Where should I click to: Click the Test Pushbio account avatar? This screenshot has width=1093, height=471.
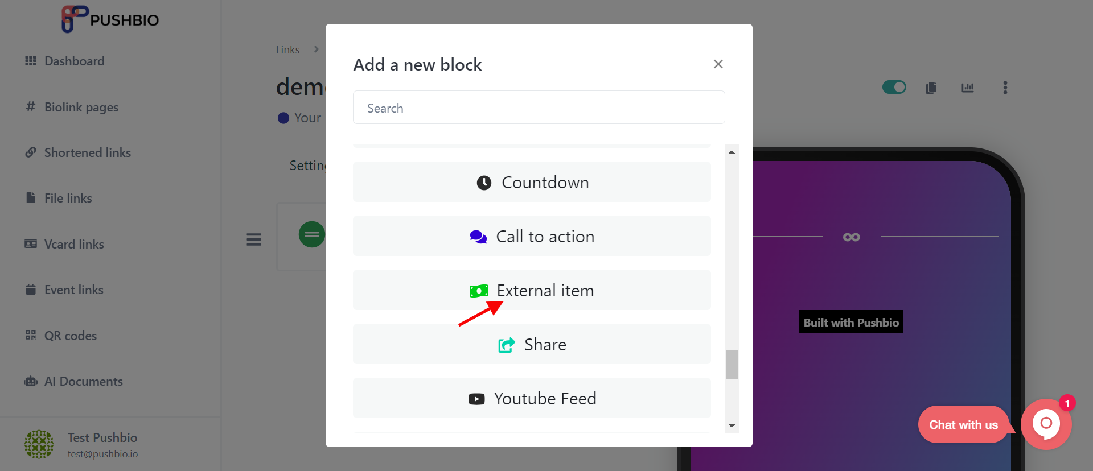(39, 444)
